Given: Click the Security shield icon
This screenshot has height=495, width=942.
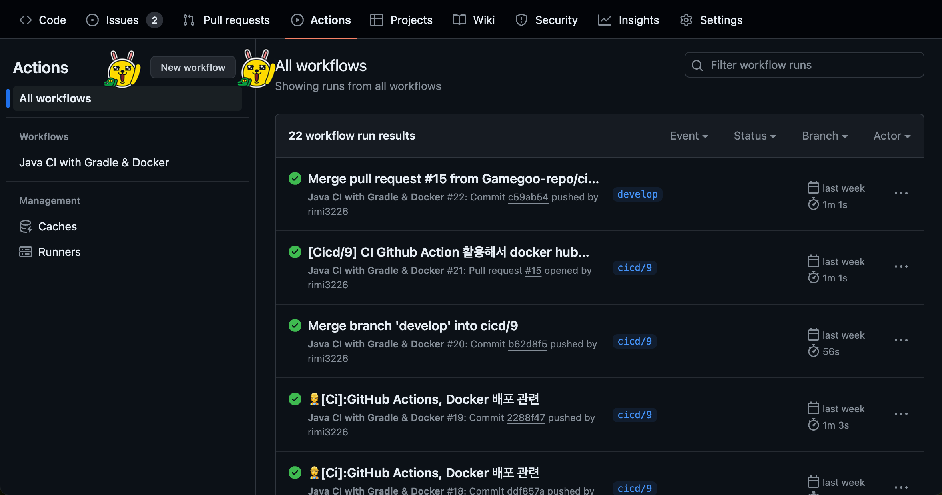Looking at the screenshot, I should pos(521,20).
